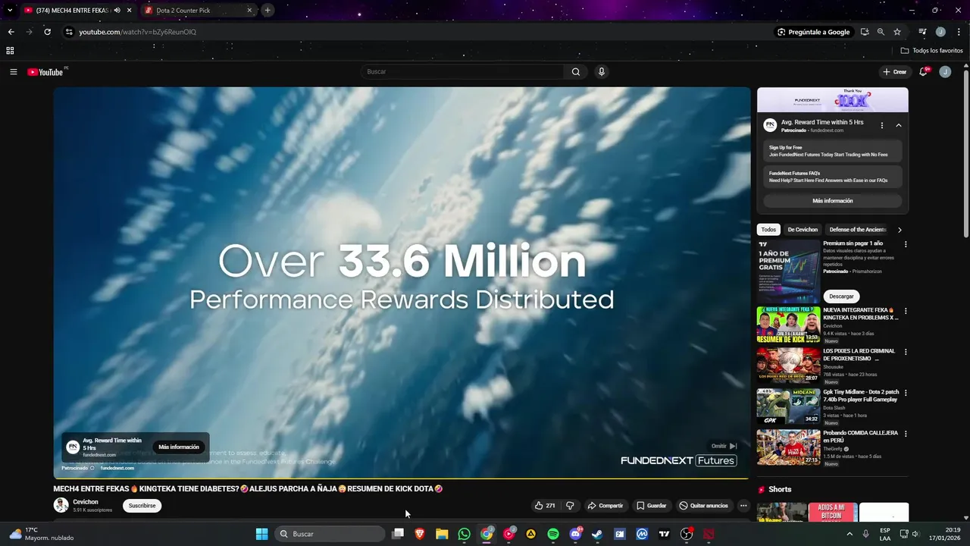970x546 pixels.
Task: Like the video with 271 likes
Action: click(545, 506)
